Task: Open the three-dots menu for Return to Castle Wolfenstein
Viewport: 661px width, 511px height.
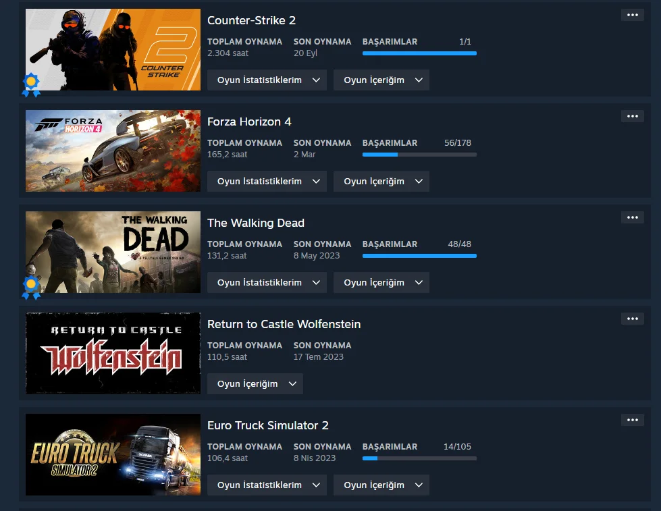Action: point(633,319)
